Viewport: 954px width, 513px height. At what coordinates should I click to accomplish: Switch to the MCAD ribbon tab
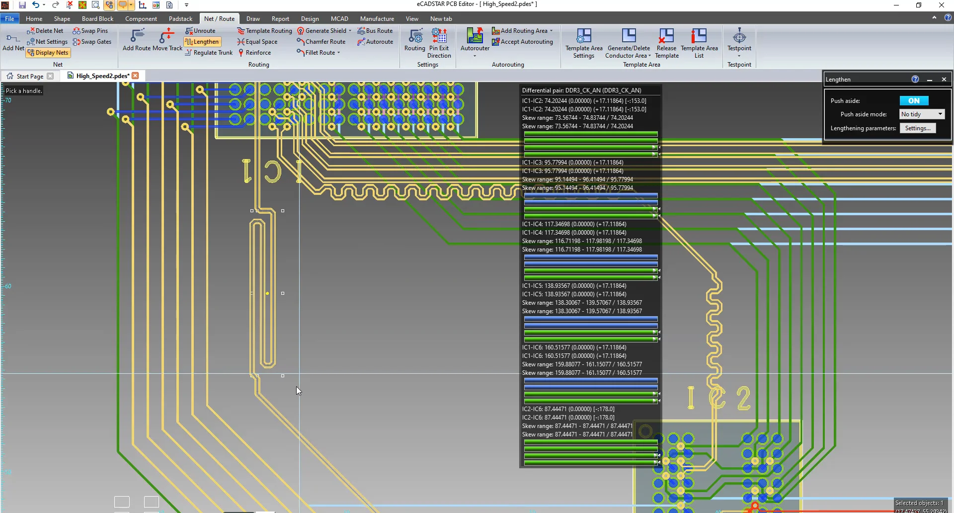(339, 18)
